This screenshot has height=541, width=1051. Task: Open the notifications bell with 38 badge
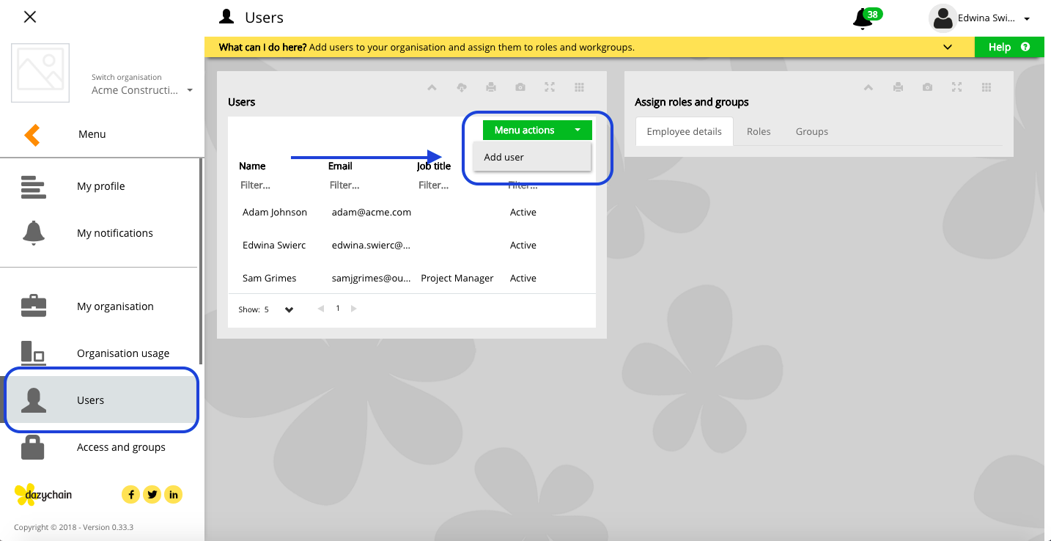(864, 18)
